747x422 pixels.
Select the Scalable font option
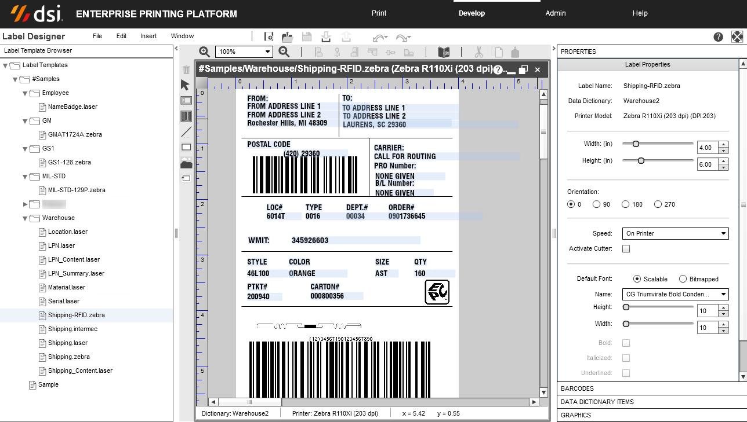637,279
